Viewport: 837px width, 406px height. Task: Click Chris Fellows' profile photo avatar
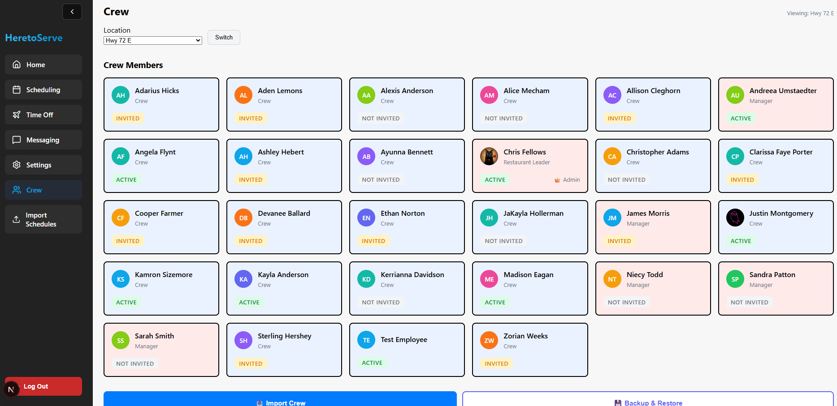coord(489,157)
